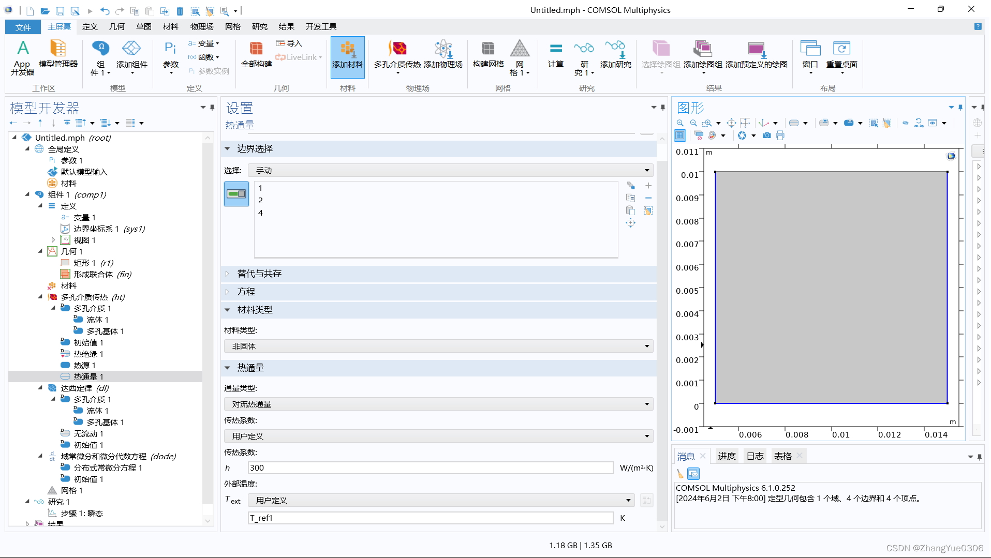Open the 开发工具 ribbon tab
Image resolution: width=991 pixels, height=558 pixels.
321,27
